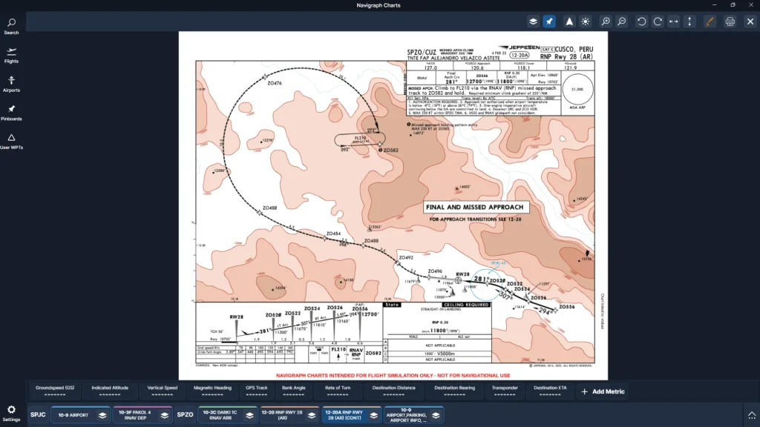The width and height of the screenshot is (760, 427).
Task: Click the Rate of Turn metric
Action: (x=338, y=391)
